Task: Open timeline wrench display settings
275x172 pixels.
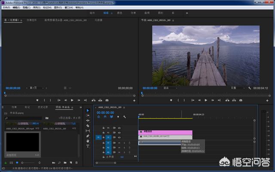Action: (124, 117)
